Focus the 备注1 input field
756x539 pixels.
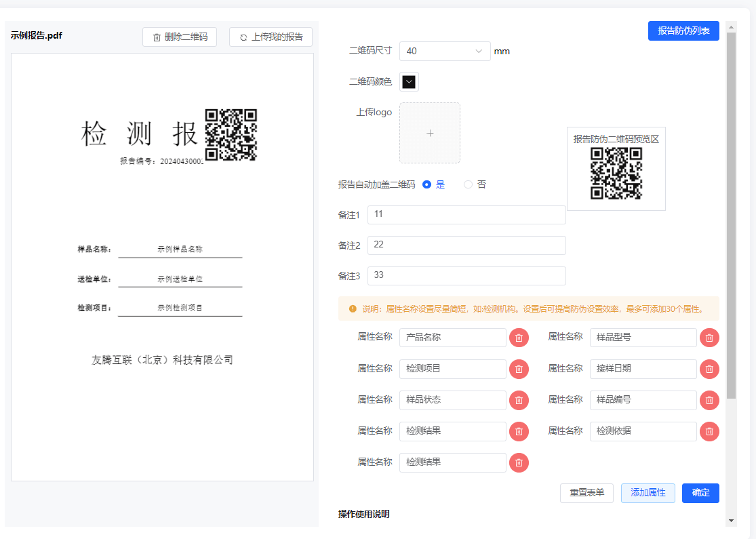466,214
